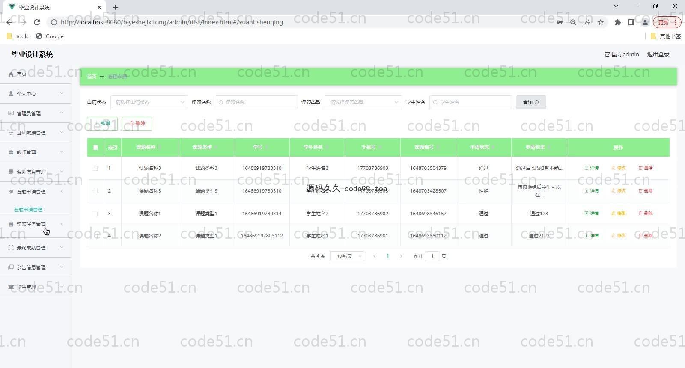Open the Google bookmark
This screenshot has width=685, height=368.
click(50, 36)
